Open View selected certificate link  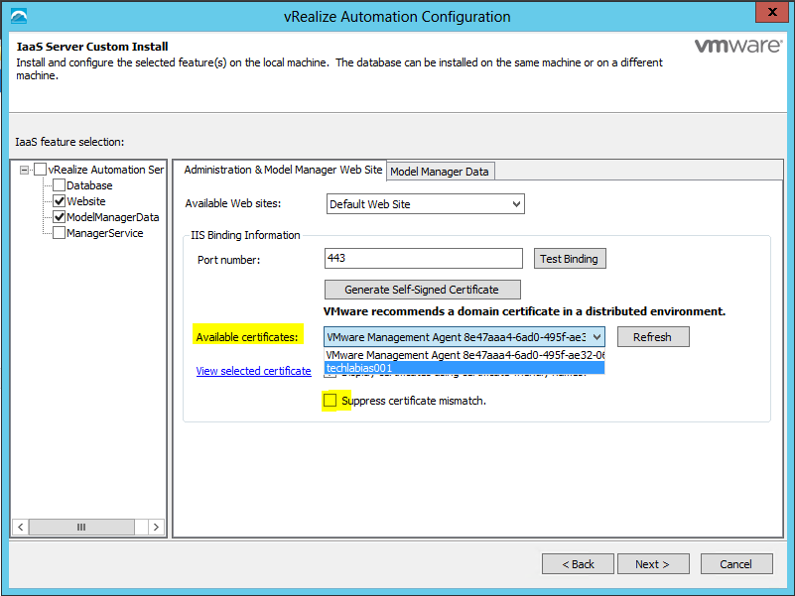pos(253,371)
